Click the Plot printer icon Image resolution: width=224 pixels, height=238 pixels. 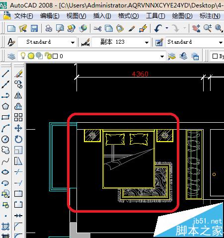(x=49, y=28)
